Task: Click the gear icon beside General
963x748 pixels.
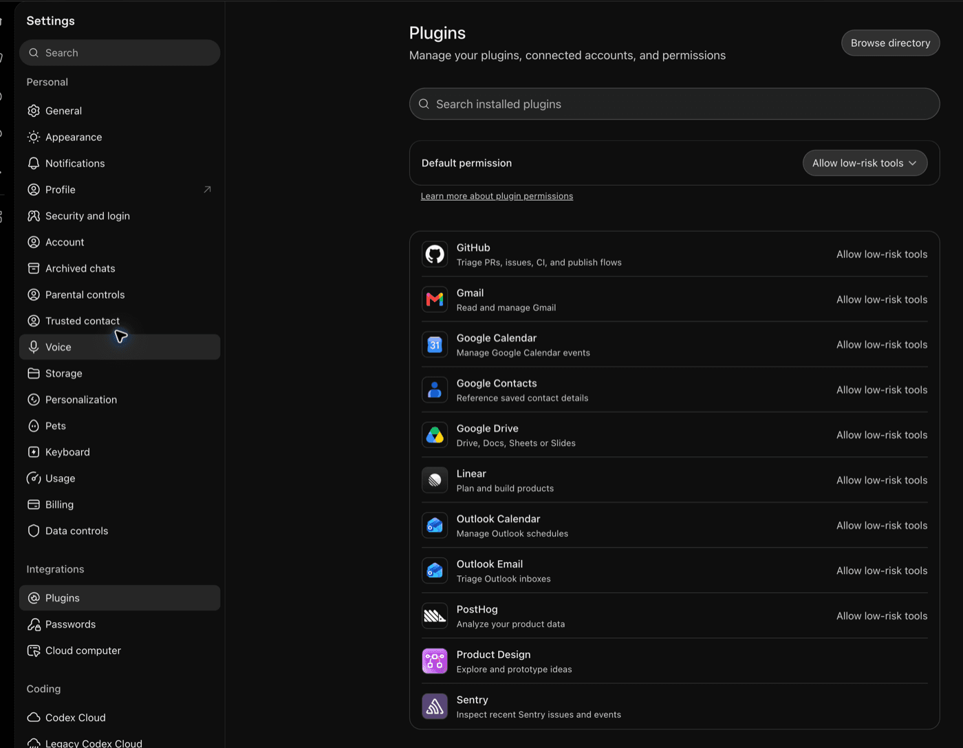Action: (x=34, y=111)
